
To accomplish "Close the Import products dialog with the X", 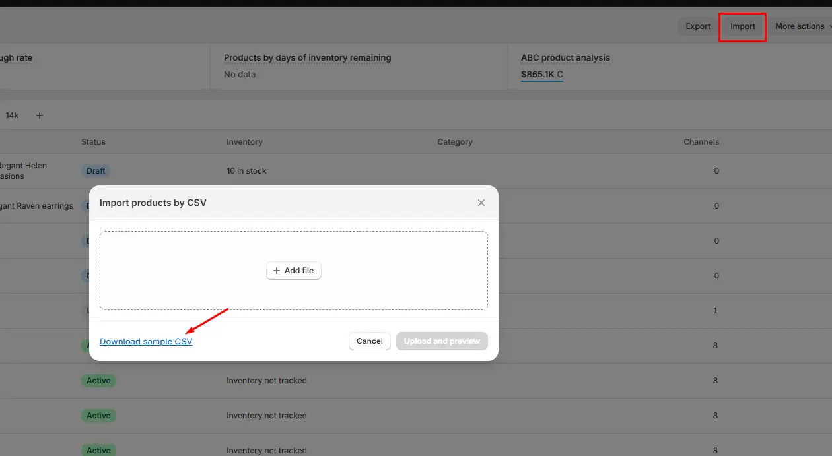I will click(x=481, y=203).
